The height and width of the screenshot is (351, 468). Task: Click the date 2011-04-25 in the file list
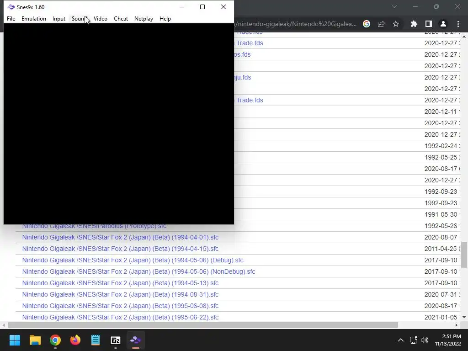click(x=441, y=249)
